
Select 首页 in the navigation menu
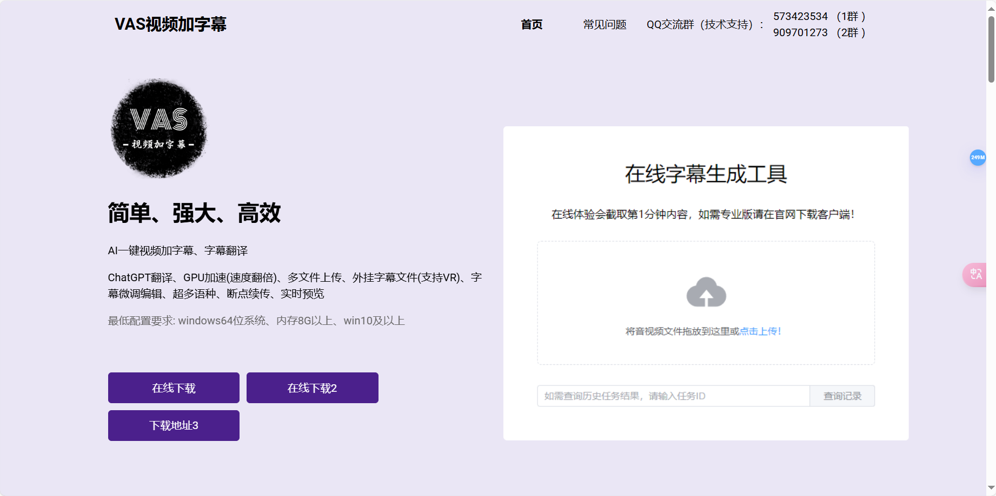click(532, 24)
